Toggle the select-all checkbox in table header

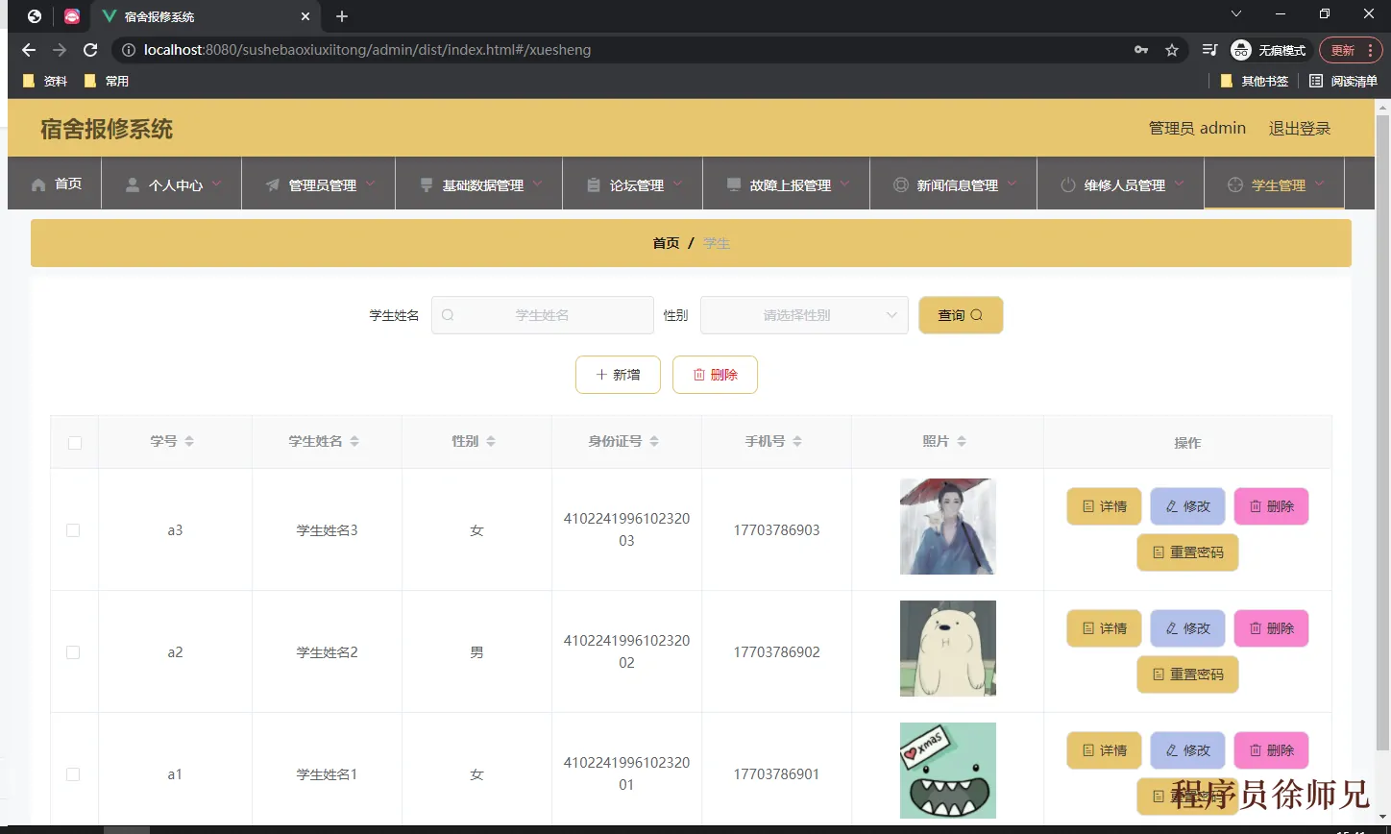(75, 443)
